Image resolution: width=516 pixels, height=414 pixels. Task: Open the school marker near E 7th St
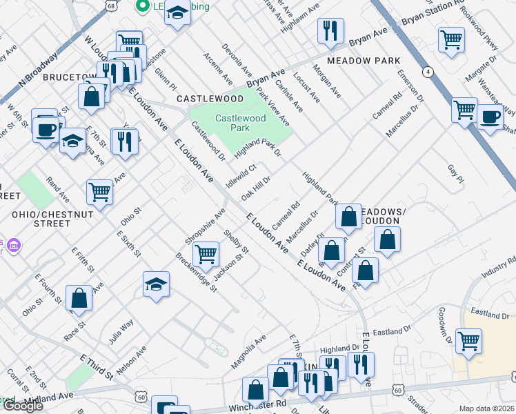[72, 141]
